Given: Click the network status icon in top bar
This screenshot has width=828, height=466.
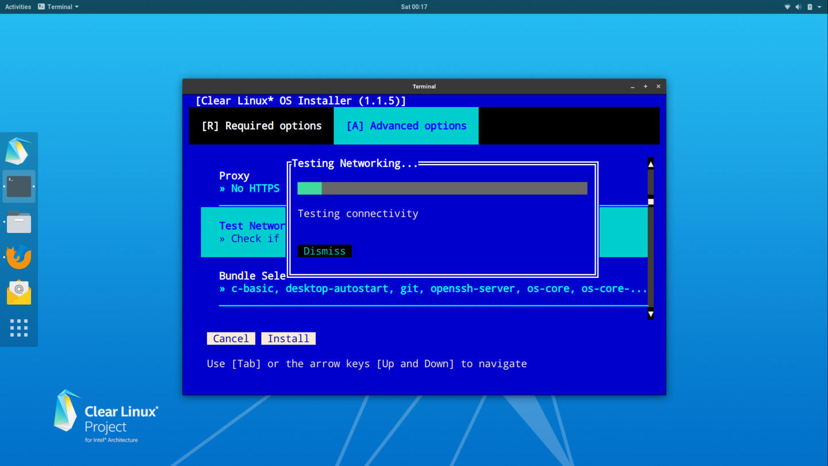Looking at the screenshot, I should pos(787,7).
